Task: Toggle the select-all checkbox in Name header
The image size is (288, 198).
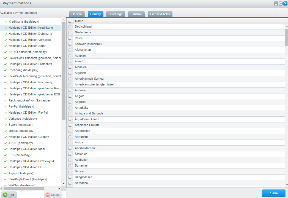Action: click(x=70, y=21)
